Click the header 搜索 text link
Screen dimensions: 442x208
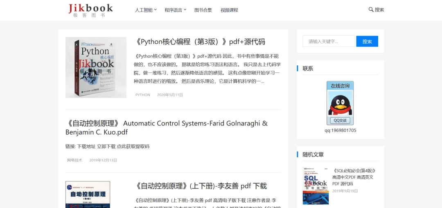[379, 10]
